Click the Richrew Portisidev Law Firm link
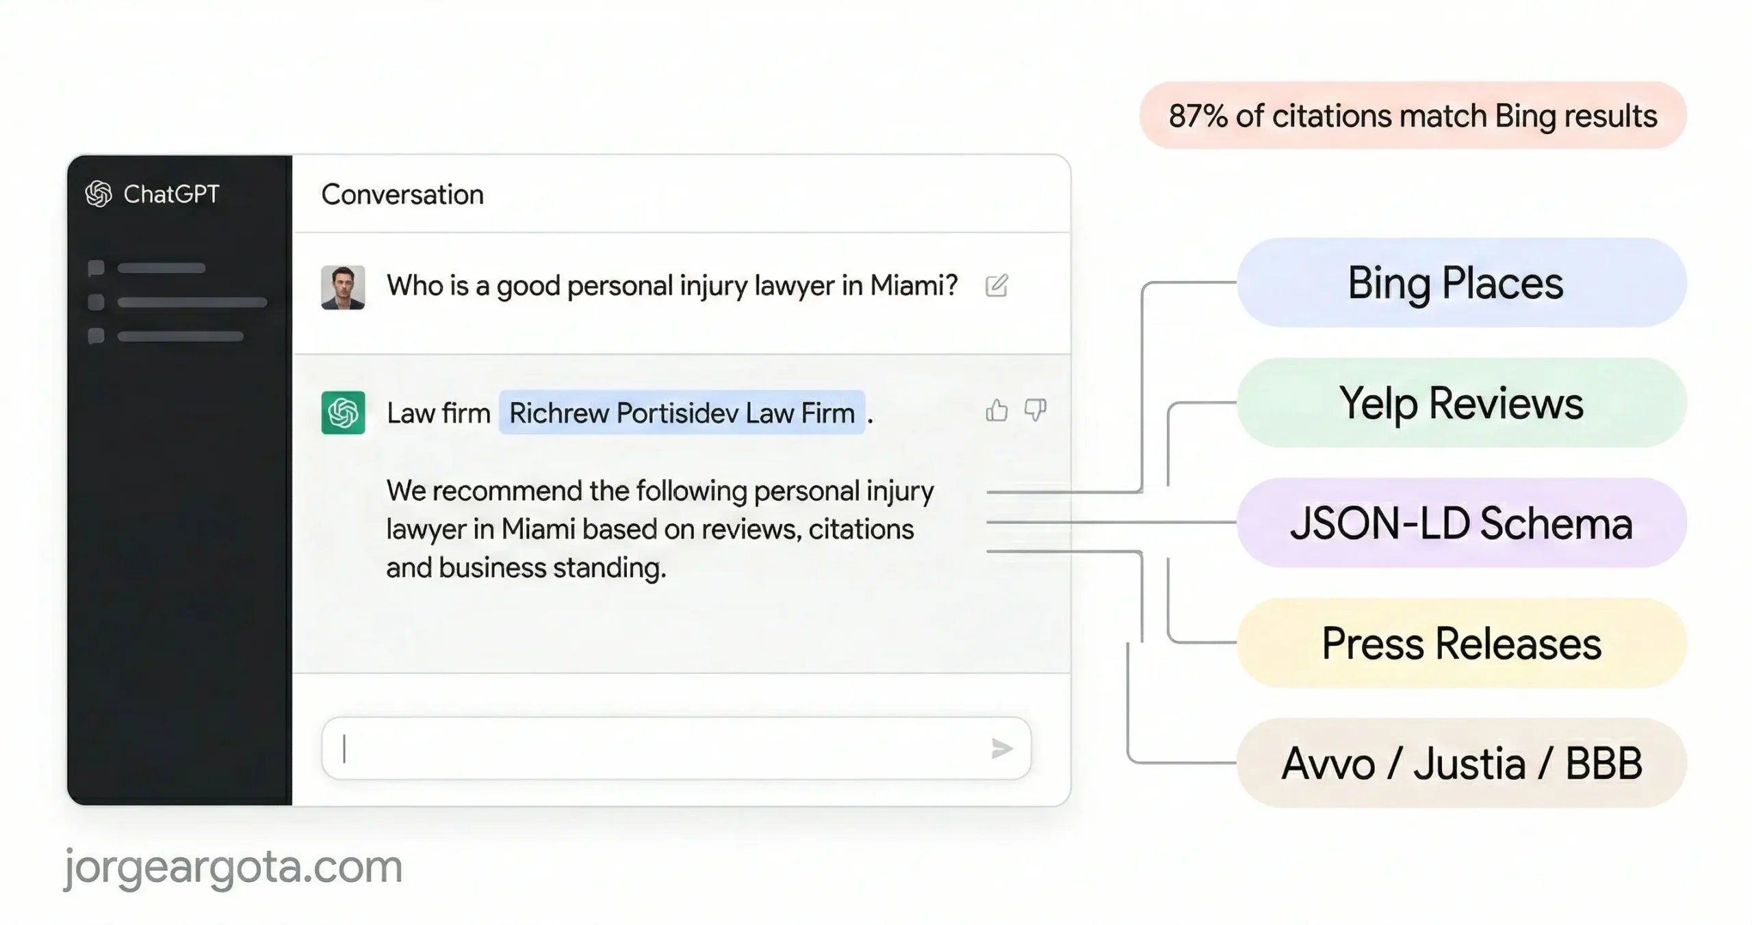The image size is (1752, 925). pos(682,413)
